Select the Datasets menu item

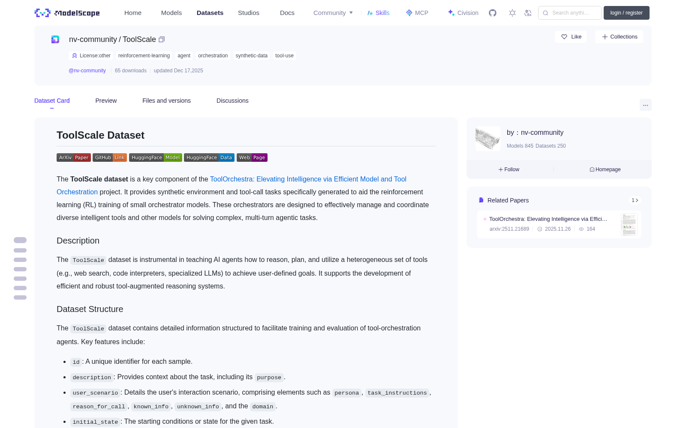point(210,13)
